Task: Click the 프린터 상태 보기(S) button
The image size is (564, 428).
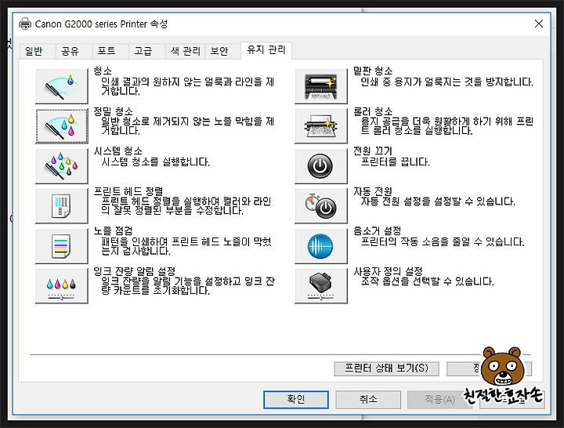Action: [387, 368]
